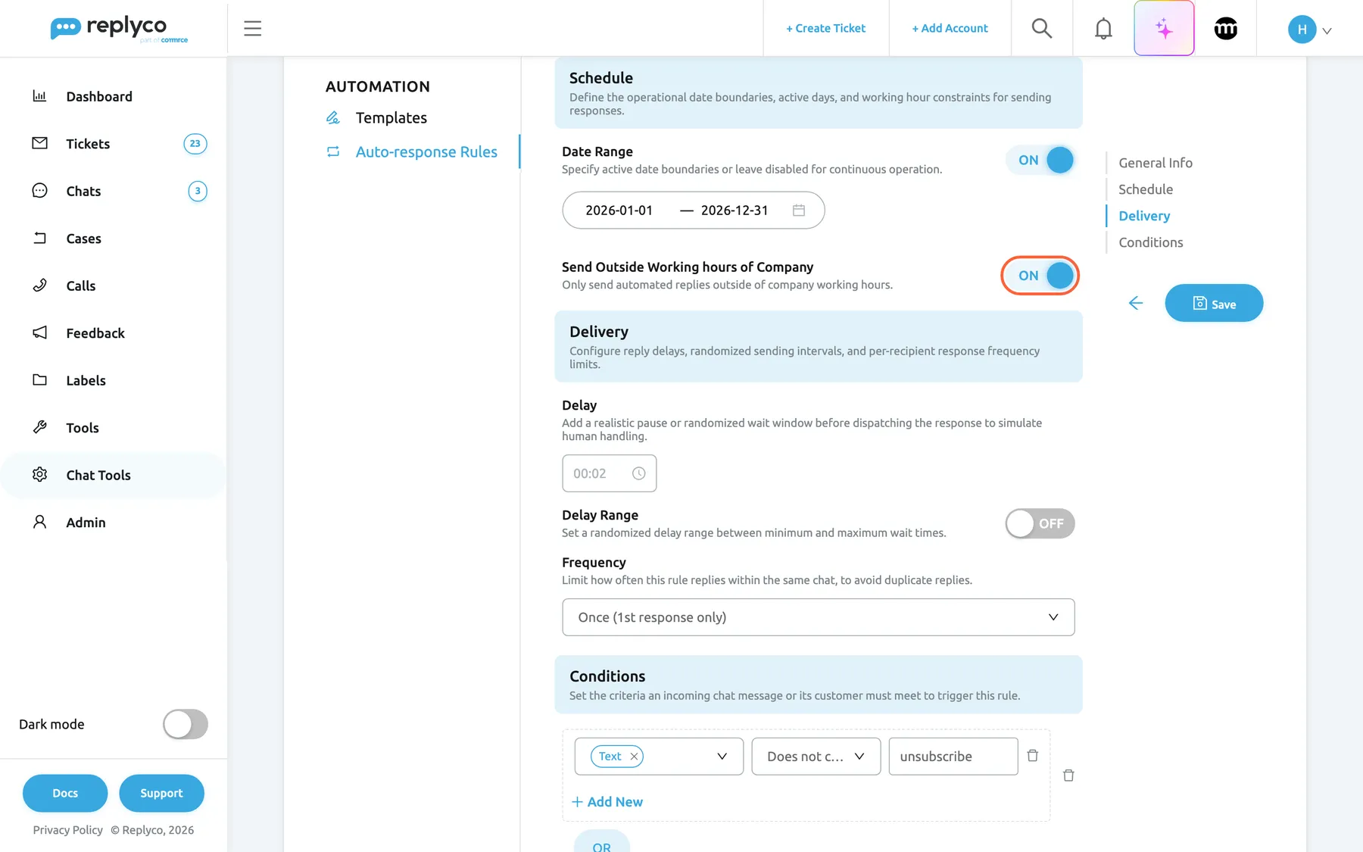Screen dimensions: 1363x852
Task: Click the Feedback megaphone icon
Action: pos(39,332)
